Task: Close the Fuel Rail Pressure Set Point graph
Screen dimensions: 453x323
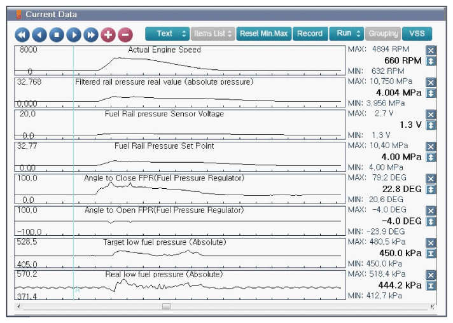Action: 431,147
